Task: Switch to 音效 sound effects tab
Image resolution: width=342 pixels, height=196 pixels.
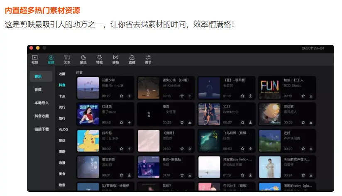Action: [38, 90]
